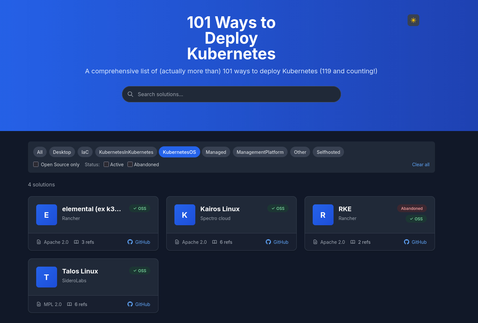Click the search magnifier icon
The image size is (478, 323).
coord(130,94)
